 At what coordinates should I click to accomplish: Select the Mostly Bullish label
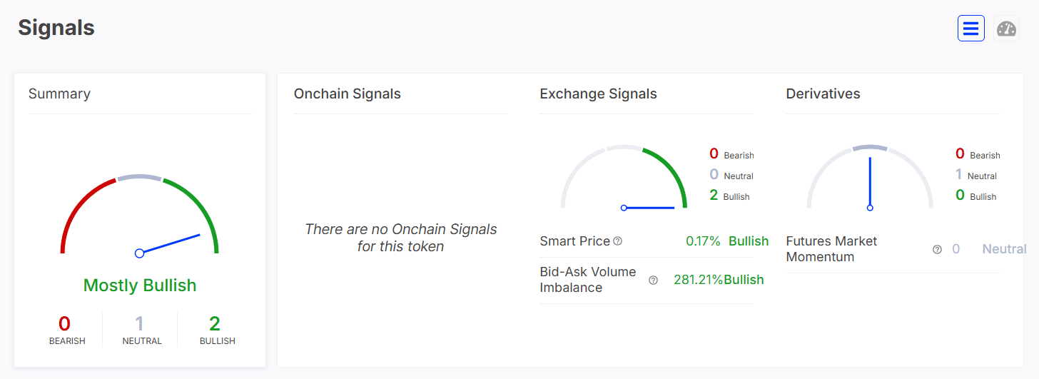[140, 285]
